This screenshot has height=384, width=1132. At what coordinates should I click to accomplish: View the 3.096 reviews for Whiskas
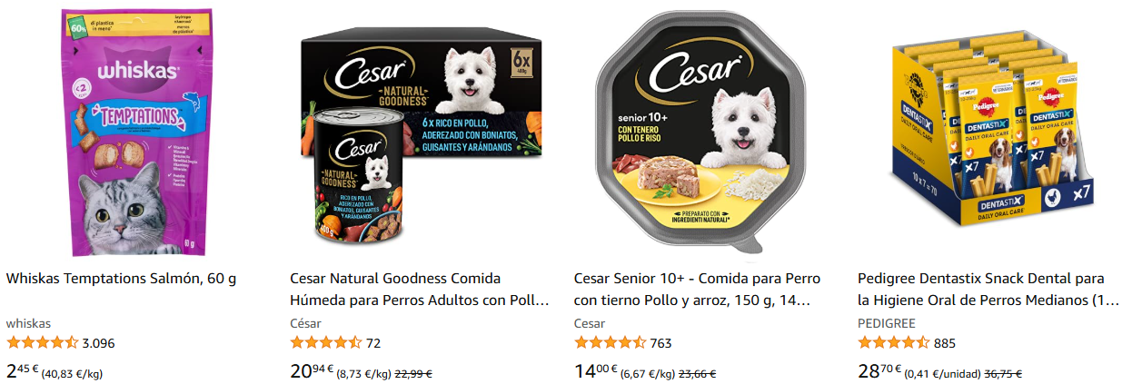(x=98, y=343)
